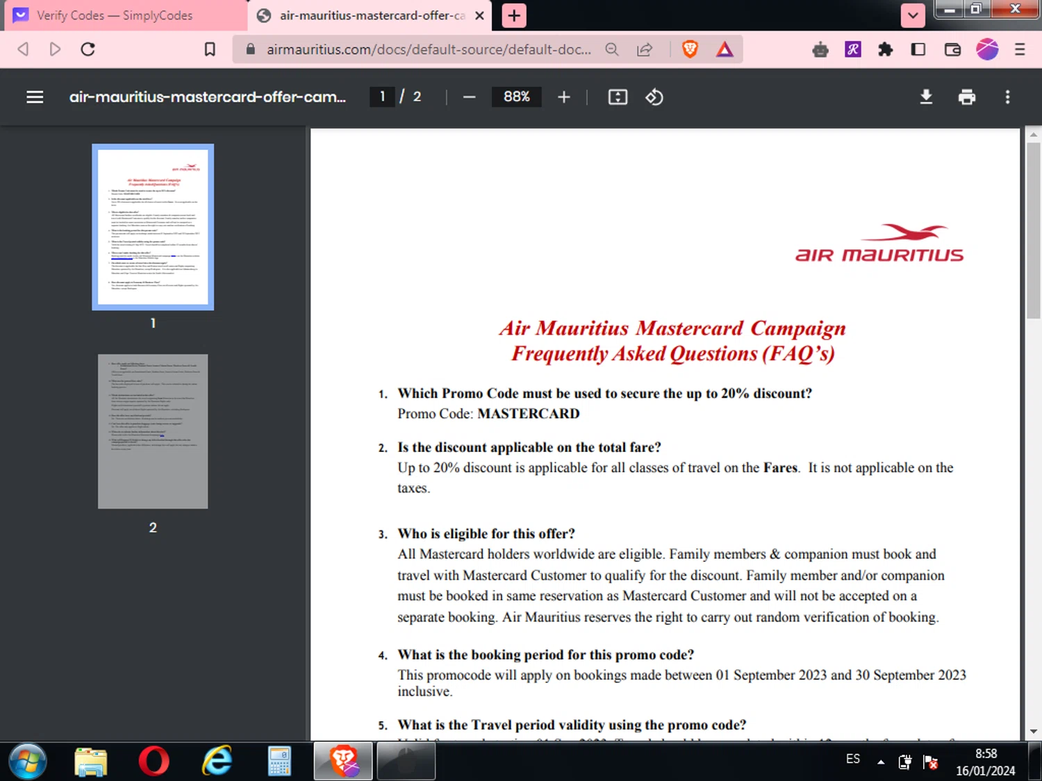1042x781 pixels.
Task: Close the air-mauritius PDF tab
Action: [479, 15]
